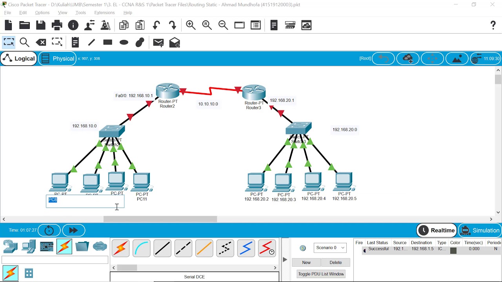Pick the Copper Straight-Through cable

pos(162,248)
